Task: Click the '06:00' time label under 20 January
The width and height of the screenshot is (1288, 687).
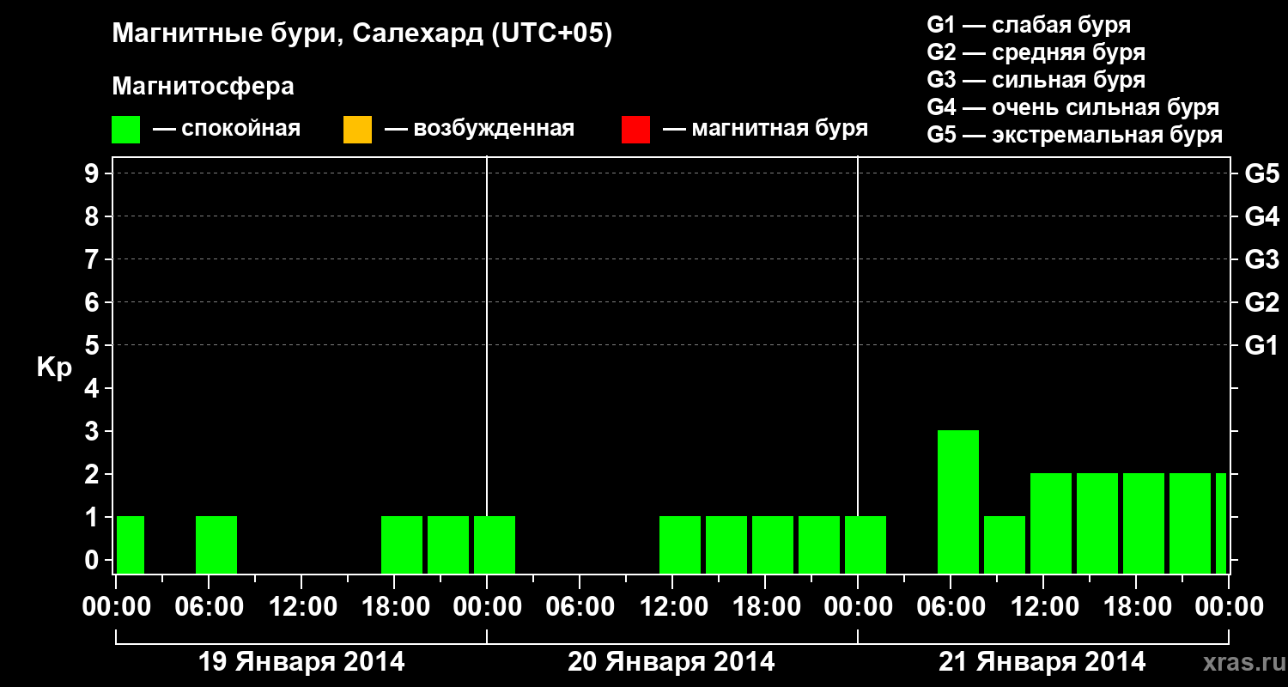Action: tap(580, 607)
